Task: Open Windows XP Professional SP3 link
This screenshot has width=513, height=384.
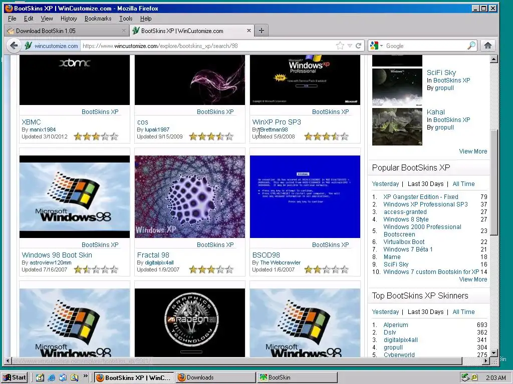Action: coord(425,204)
